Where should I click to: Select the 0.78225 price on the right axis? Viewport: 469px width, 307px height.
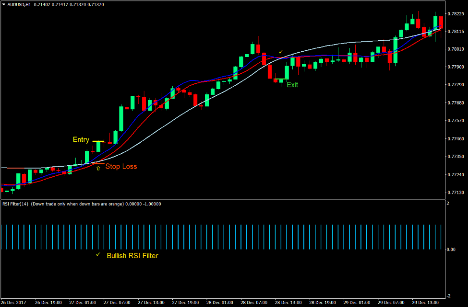click(x=455, y=14)
